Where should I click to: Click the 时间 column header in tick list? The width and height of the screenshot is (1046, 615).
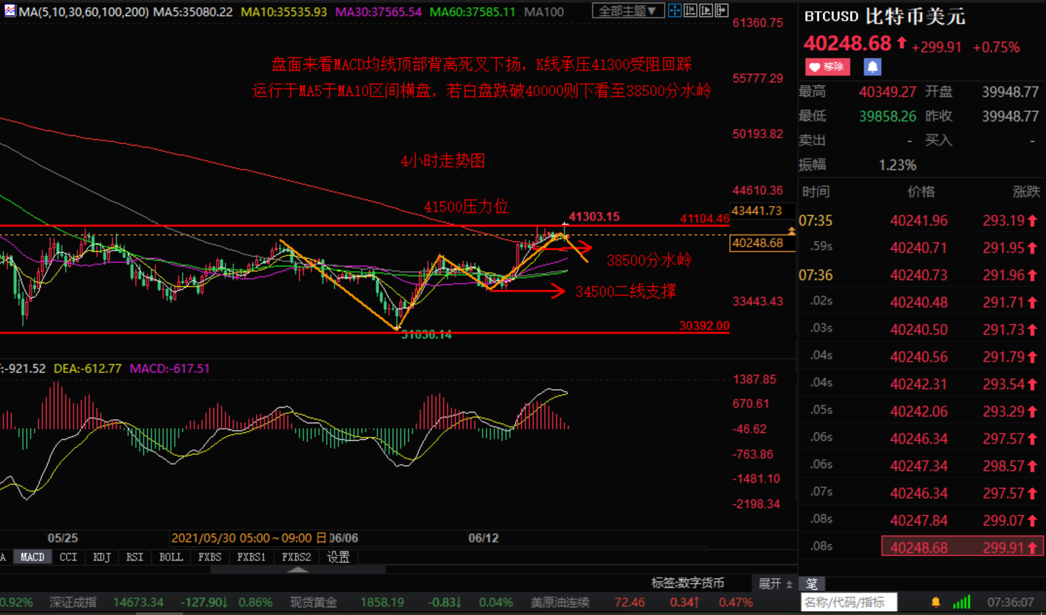click(816, 192)
